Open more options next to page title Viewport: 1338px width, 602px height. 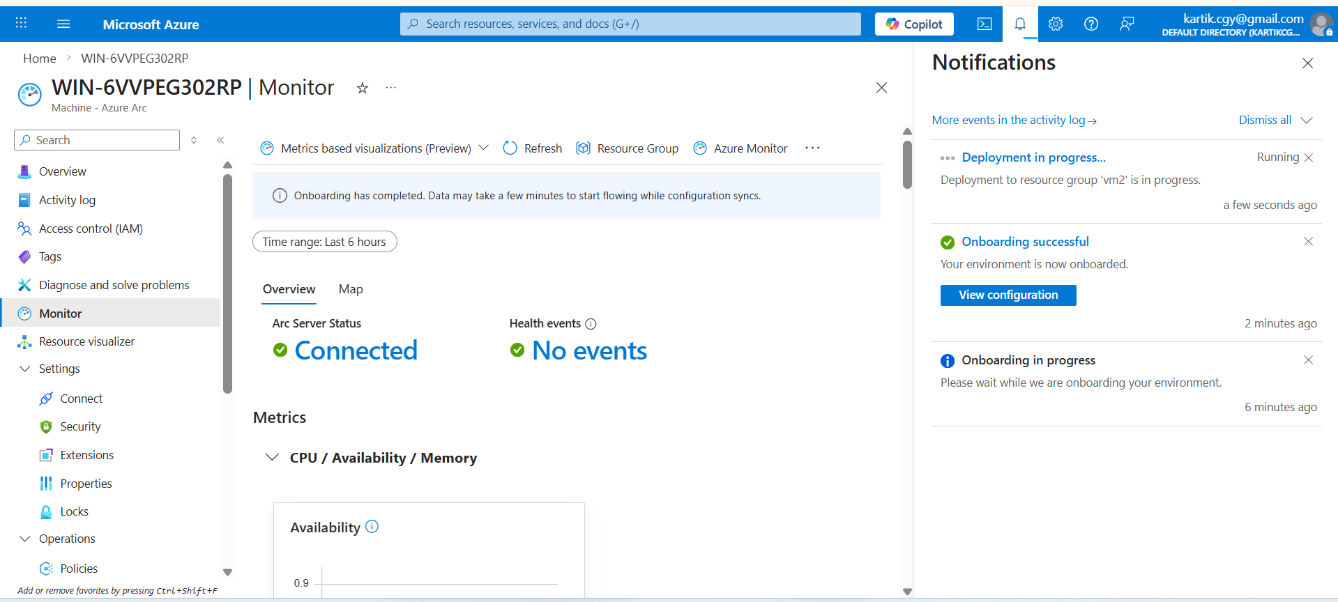(391, 88)
